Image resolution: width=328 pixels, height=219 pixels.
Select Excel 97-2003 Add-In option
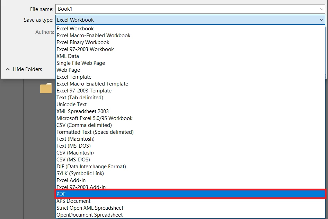190,187
